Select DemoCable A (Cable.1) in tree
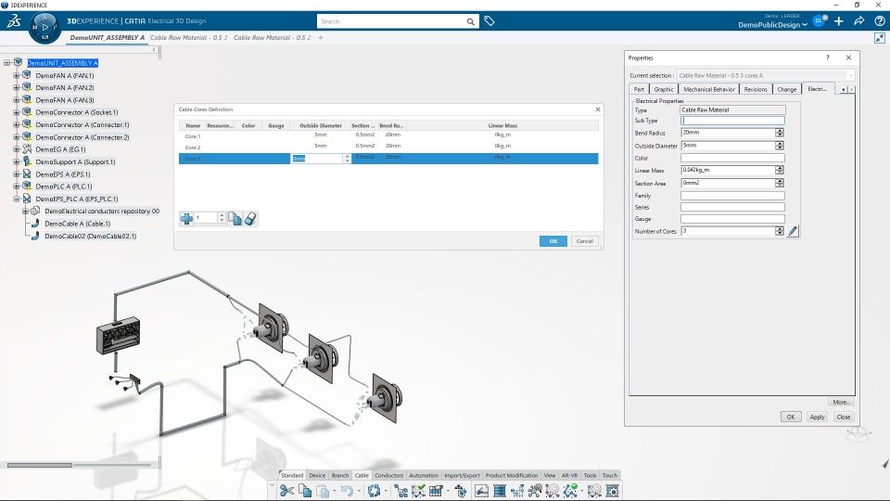This screenshot has height=501, width=890. tap(78, 224)
